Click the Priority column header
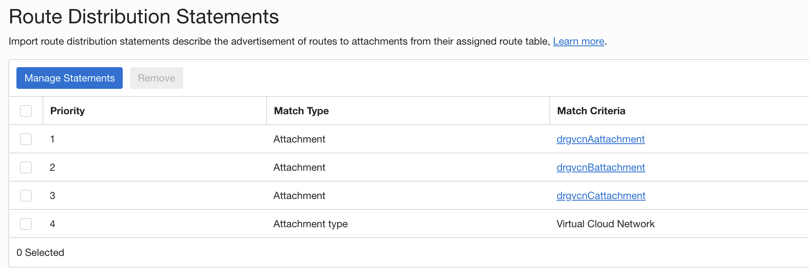809x269 pixels. 67,111
